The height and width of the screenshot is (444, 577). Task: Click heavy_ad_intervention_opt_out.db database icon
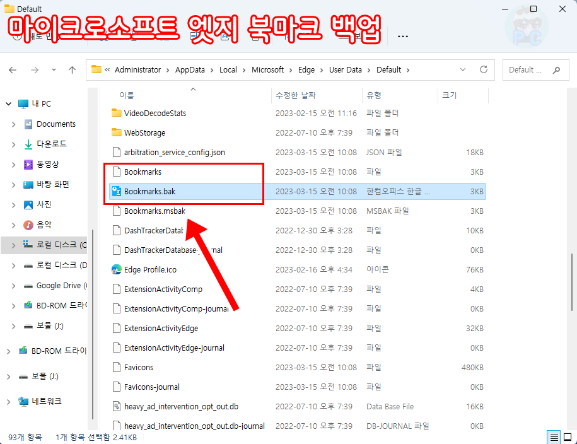(x=116, y=406)
